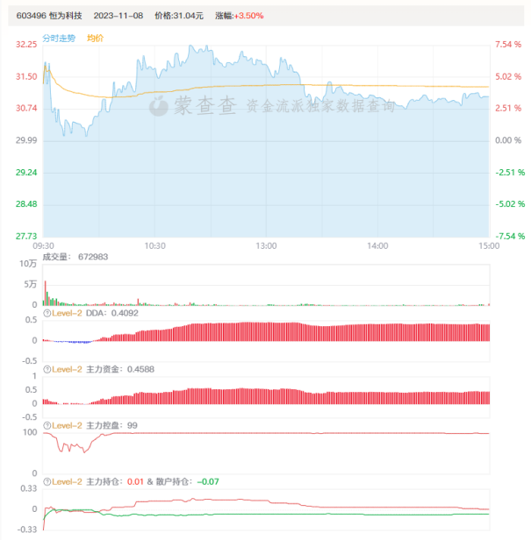Click the help icon beside 主力资金
The image size is (531, 540).
[47, 369]
